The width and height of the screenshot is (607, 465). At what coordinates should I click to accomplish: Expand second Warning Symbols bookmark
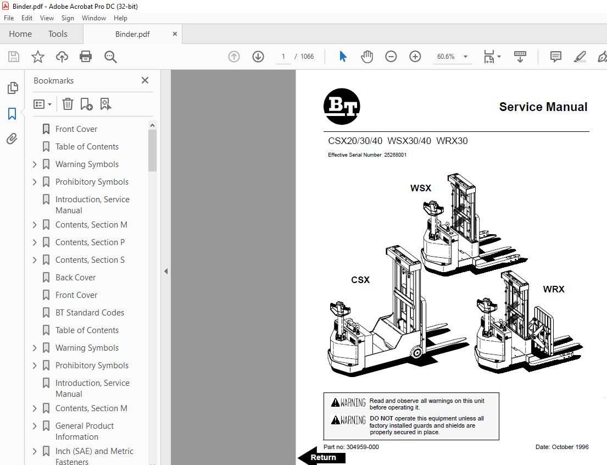tap(35, 348)
